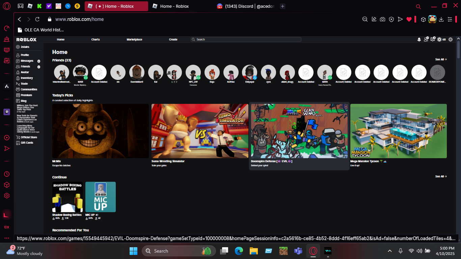The height and width of the screenshot is (259, 461).
Task: Open Sumo Wrestling Simulator thumbnail
Action: coord(200,131)
